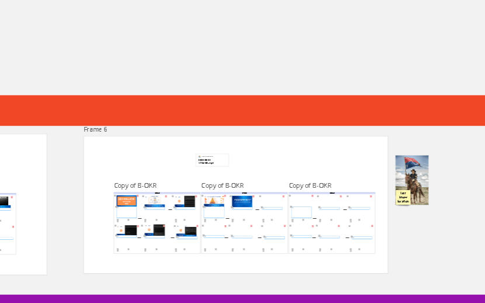Image resolution: width=485 pixels, height=303 pixels.
Task: Select "Copy of B-OKR" title above the empty board
Action: point(310,185)
